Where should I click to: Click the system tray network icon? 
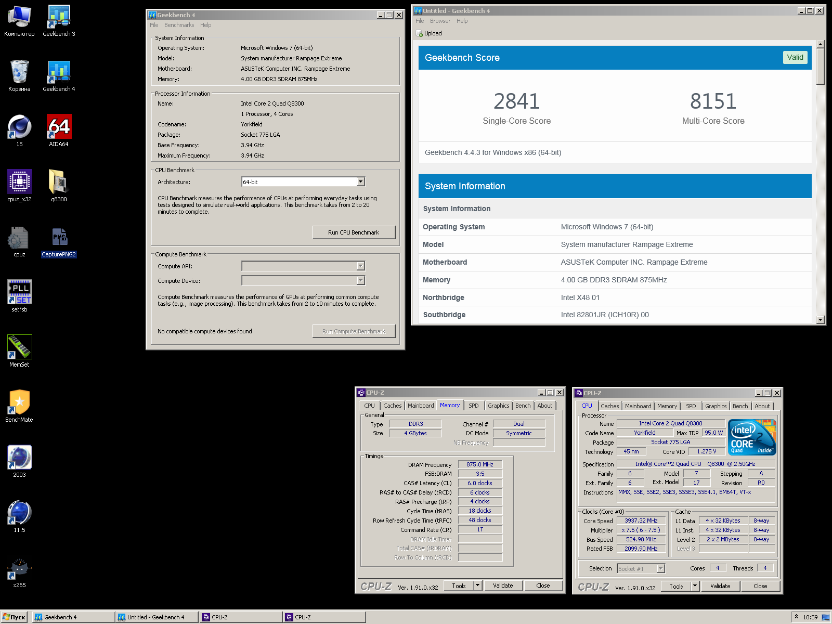825,617
